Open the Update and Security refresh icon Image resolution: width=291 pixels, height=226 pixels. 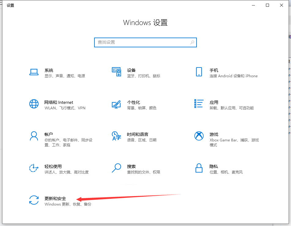point(34,200)
